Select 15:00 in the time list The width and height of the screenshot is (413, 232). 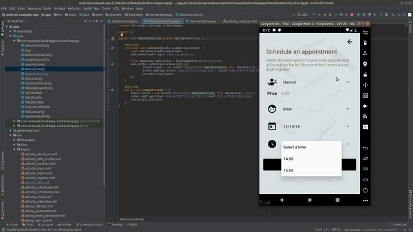tap(311, 170)
